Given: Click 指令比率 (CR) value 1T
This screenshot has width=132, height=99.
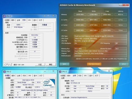Looking at the screenshot, I should pos(35,52).
